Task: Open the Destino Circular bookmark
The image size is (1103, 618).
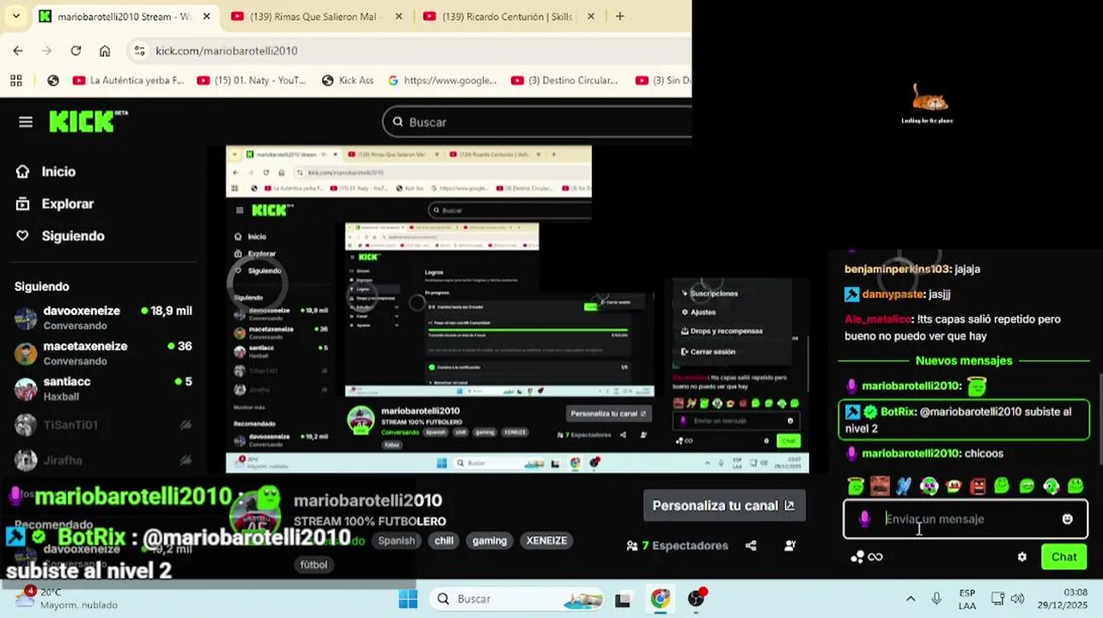Action: pyautogui.click(x=564, y=80)
